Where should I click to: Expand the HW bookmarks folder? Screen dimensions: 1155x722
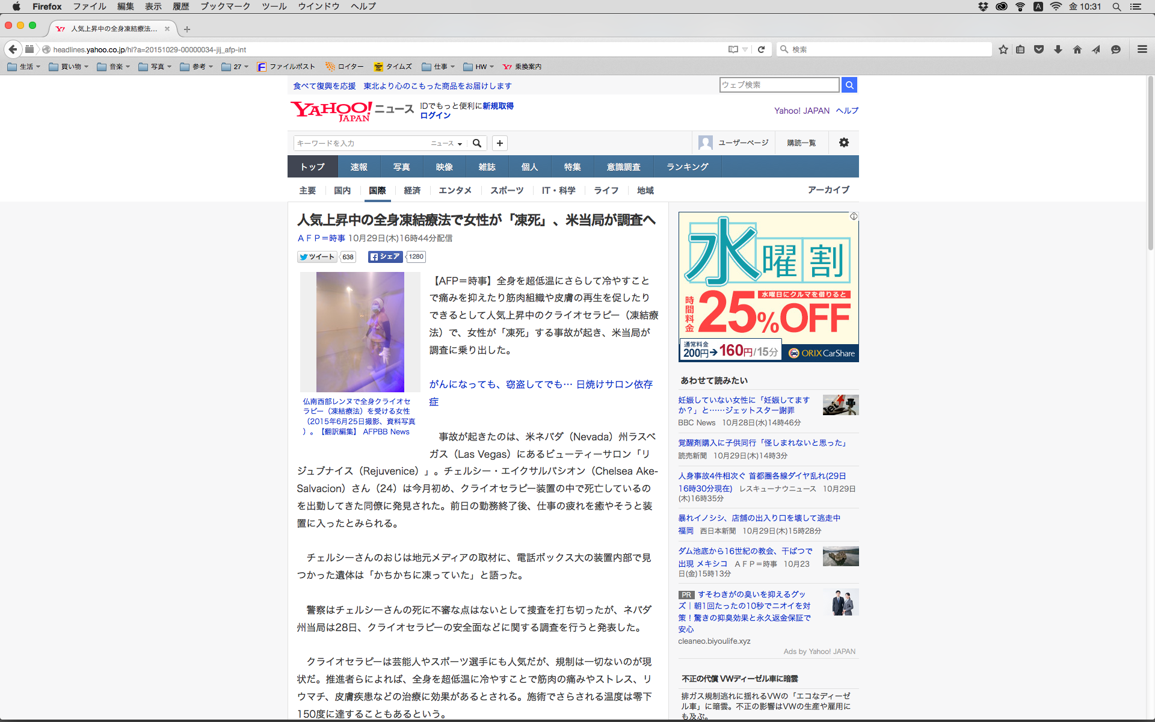click(478, 67)
